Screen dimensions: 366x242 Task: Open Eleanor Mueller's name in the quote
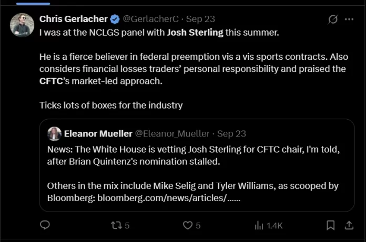click(x=98, y=134)
